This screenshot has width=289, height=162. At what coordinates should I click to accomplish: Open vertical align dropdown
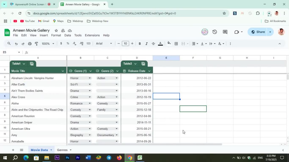point(204,44)
